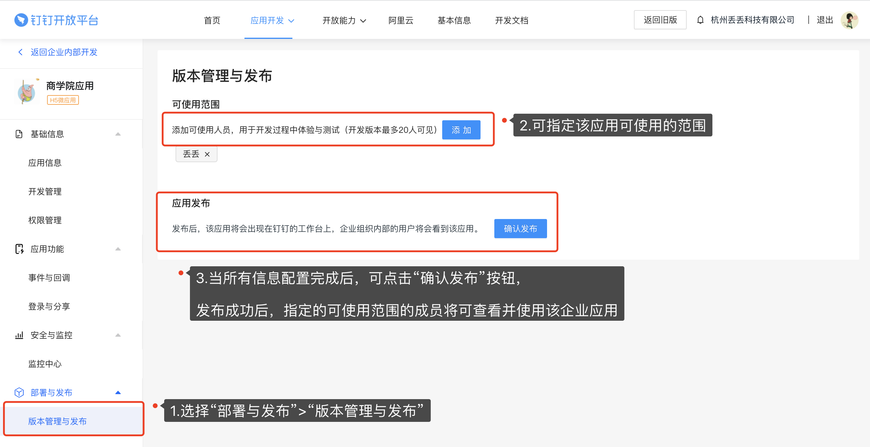This screenshot has width=870, height=447.
Task: Open 开发文档 in top navigation
Action: pos(511,20)
